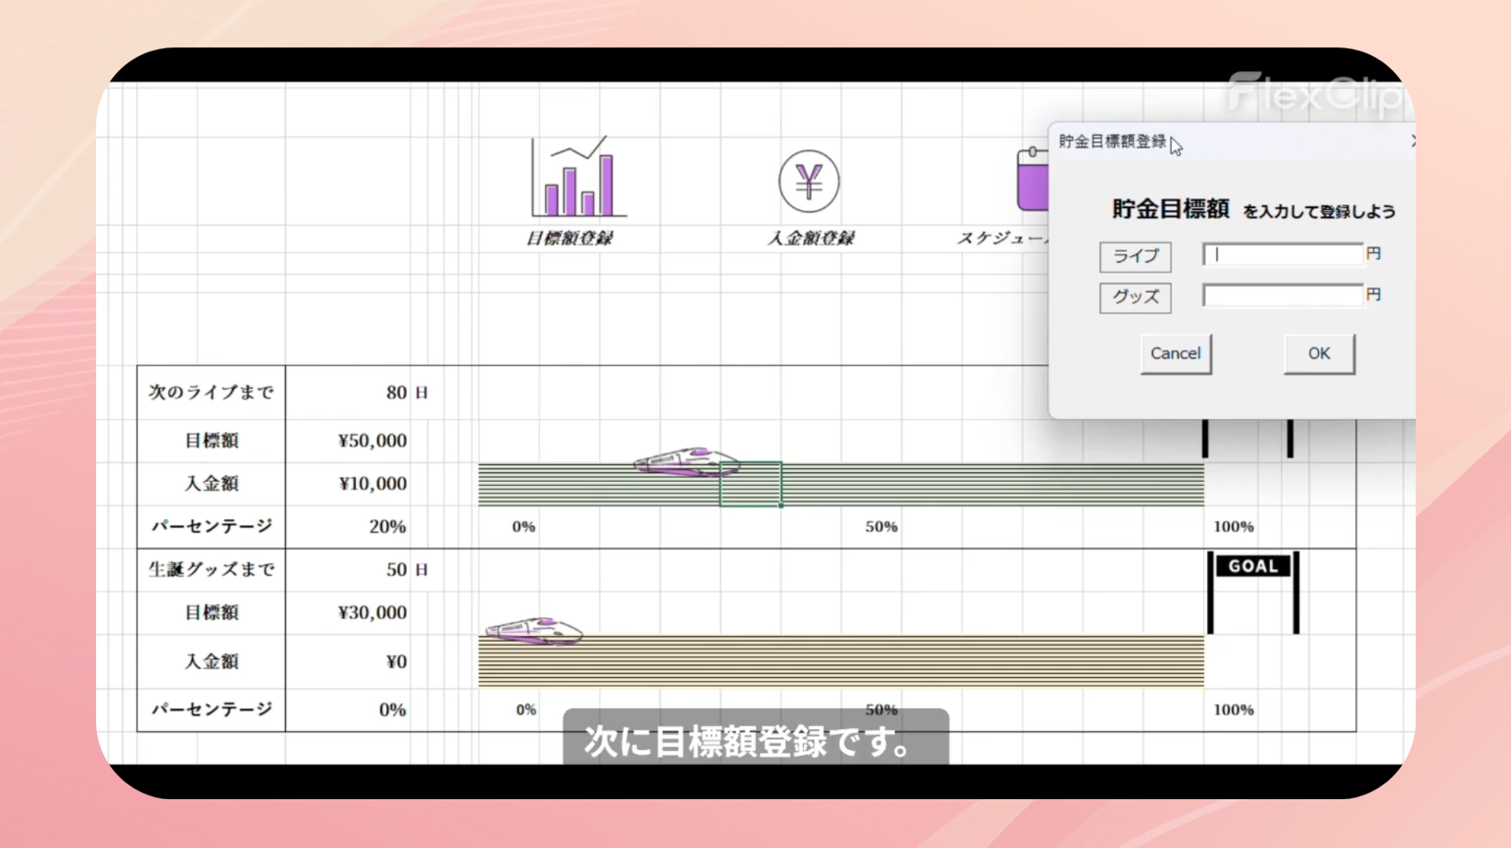This screenshot has width=1511, height=848.
Task: Confirm with the OK button
Action: (x=1318, y=354)
